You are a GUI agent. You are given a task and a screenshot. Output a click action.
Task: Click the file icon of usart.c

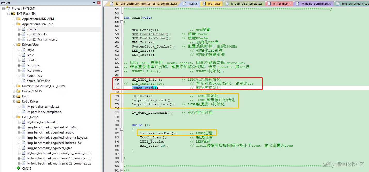pyautogui.click(x=23, y=60)
